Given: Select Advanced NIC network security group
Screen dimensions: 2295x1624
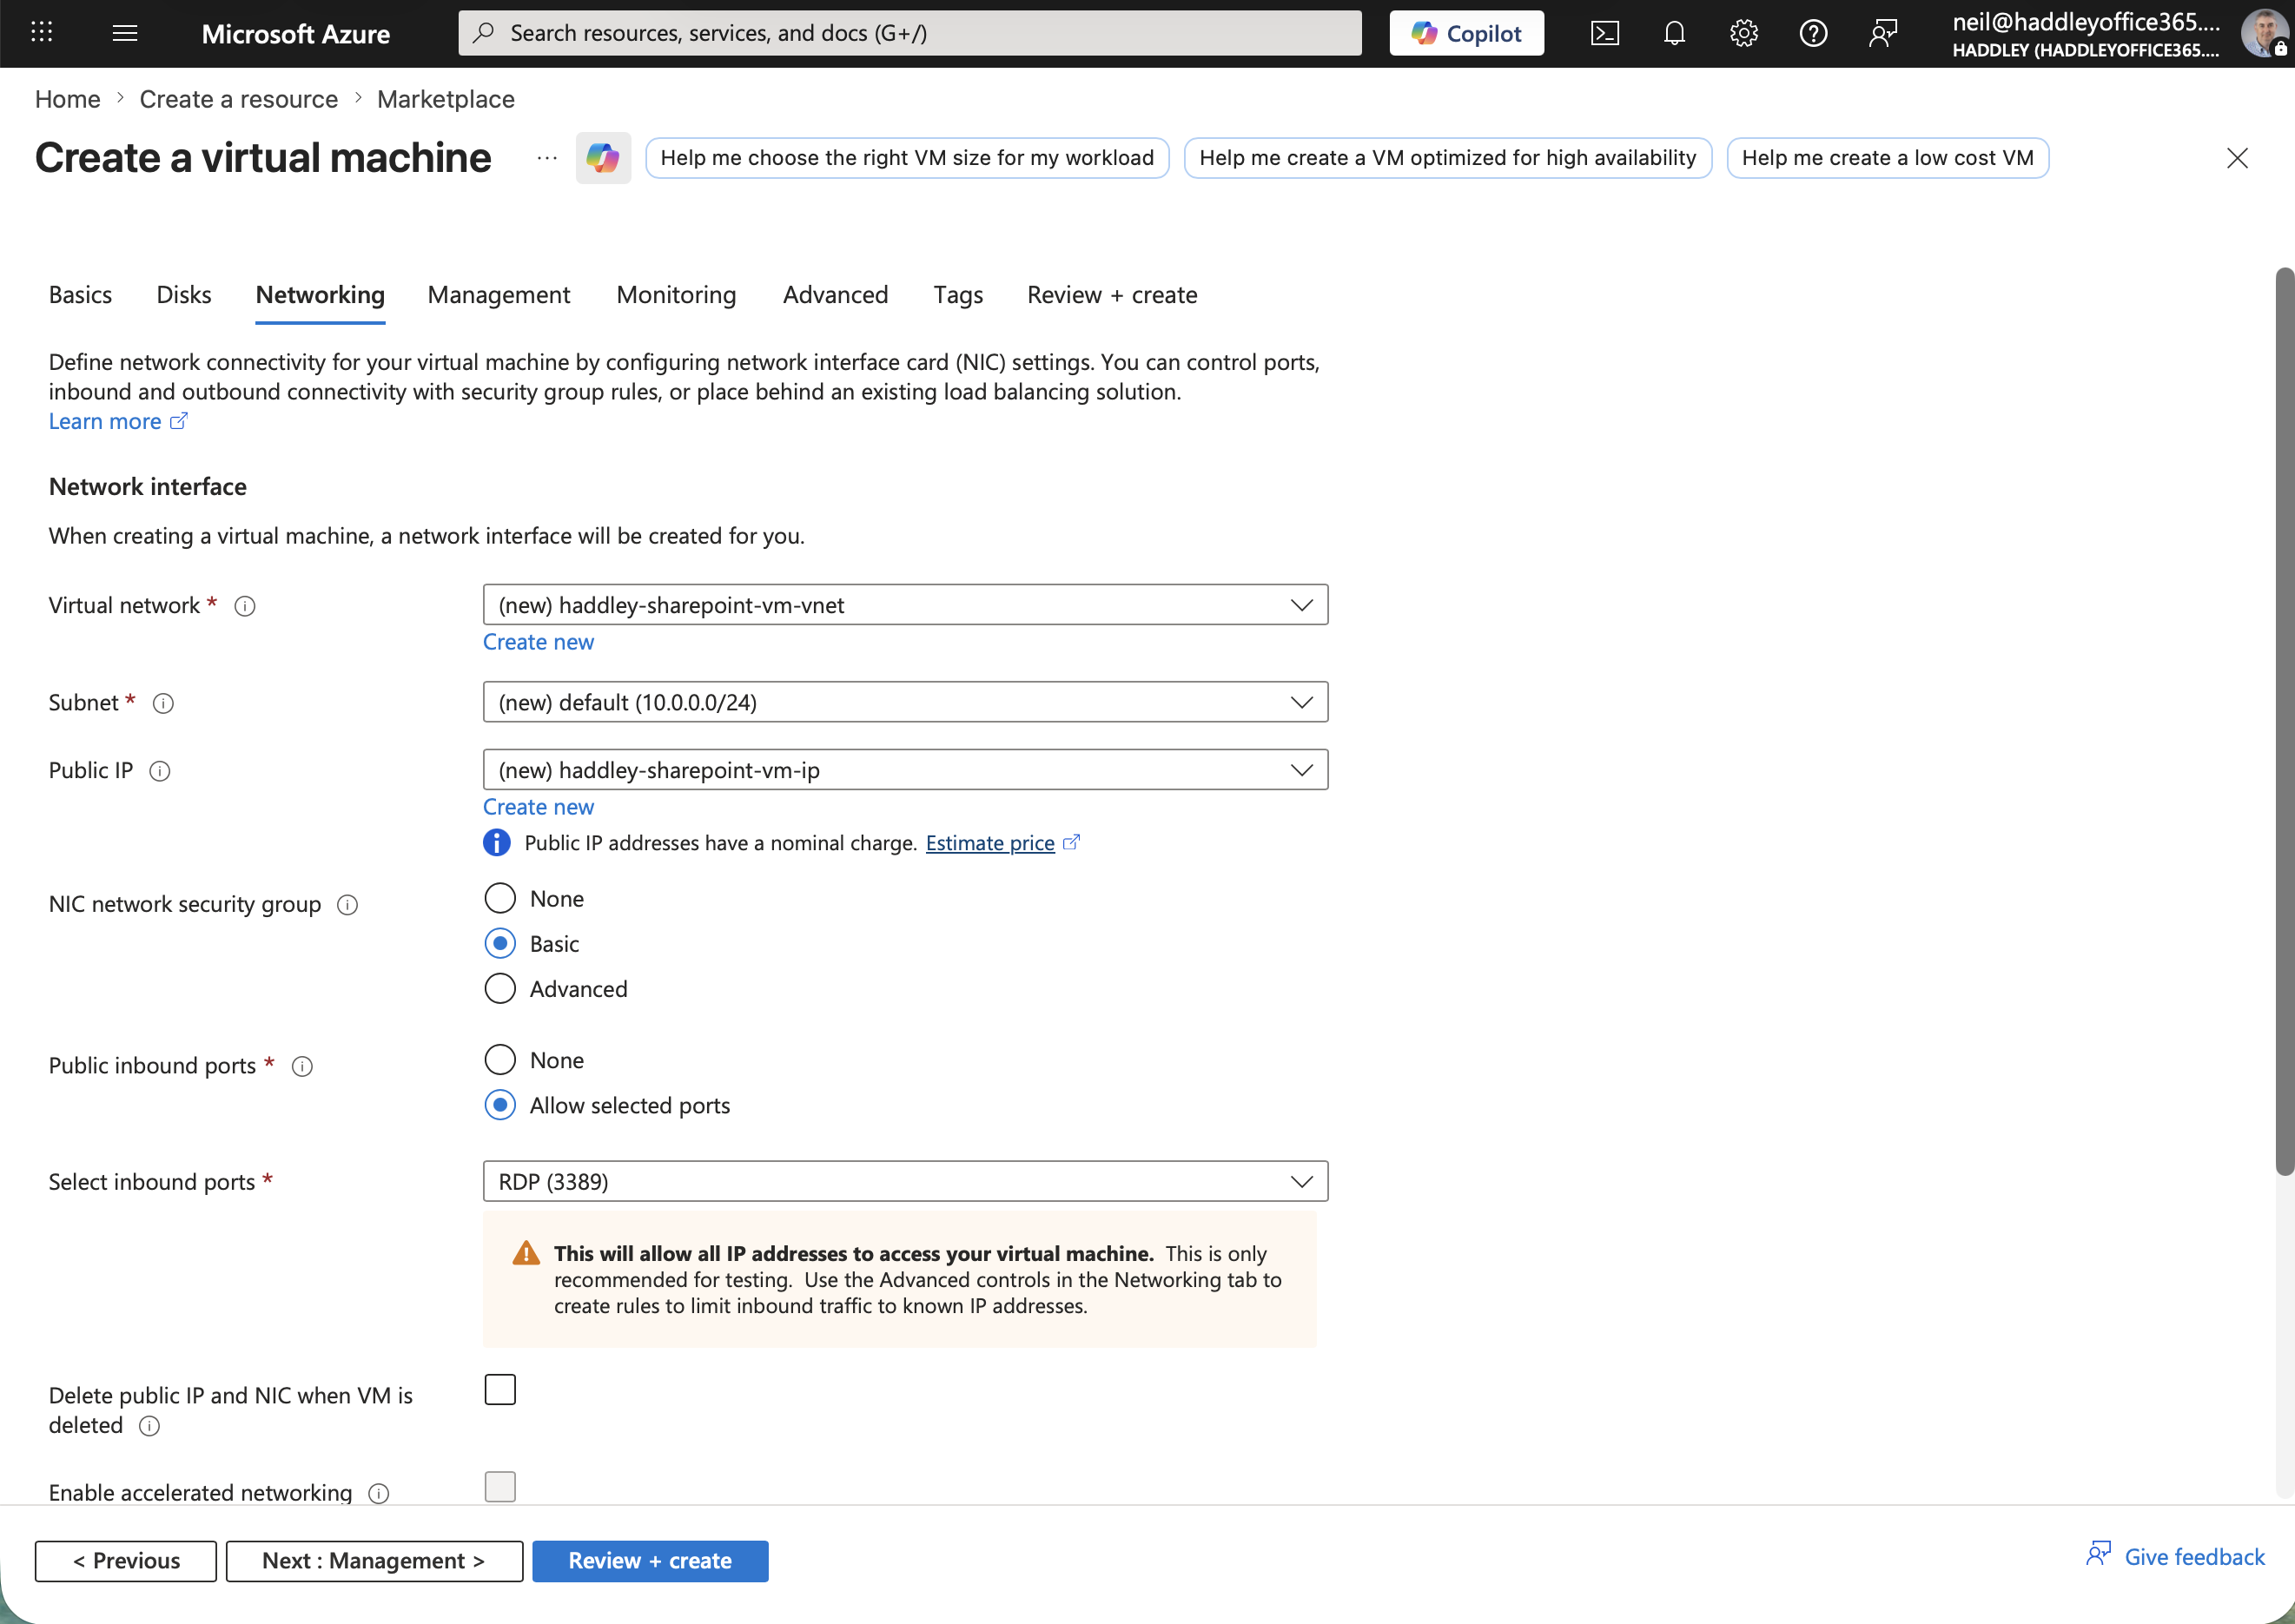Looking at the screenshot, I should [500, 988].
